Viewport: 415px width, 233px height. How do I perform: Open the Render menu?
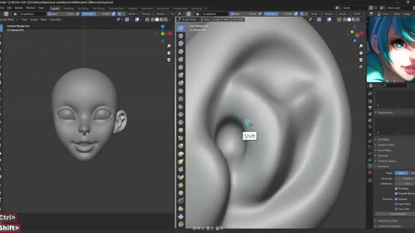(19, 8)
